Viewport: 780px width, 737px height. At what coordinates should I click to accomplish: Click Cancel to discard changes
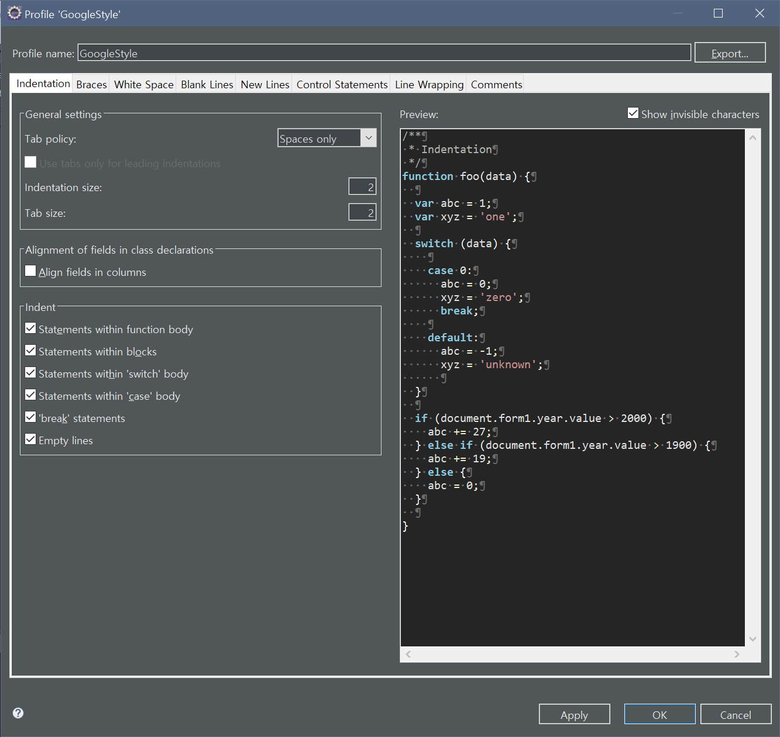736,714
